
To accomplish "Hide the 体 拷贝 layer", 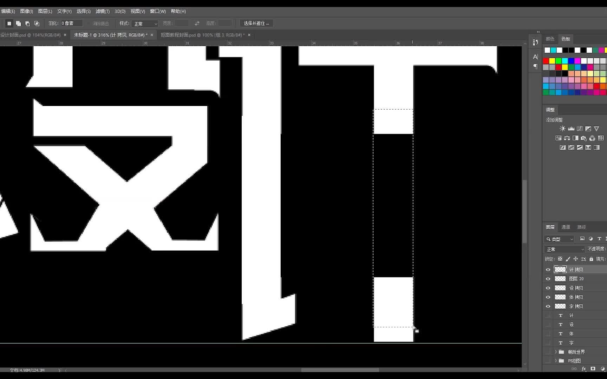I will point(548,297).
